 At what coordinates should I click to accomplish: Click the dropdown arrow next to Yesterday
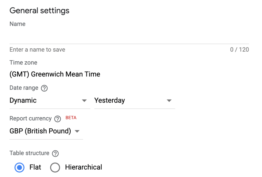[169, 101]
